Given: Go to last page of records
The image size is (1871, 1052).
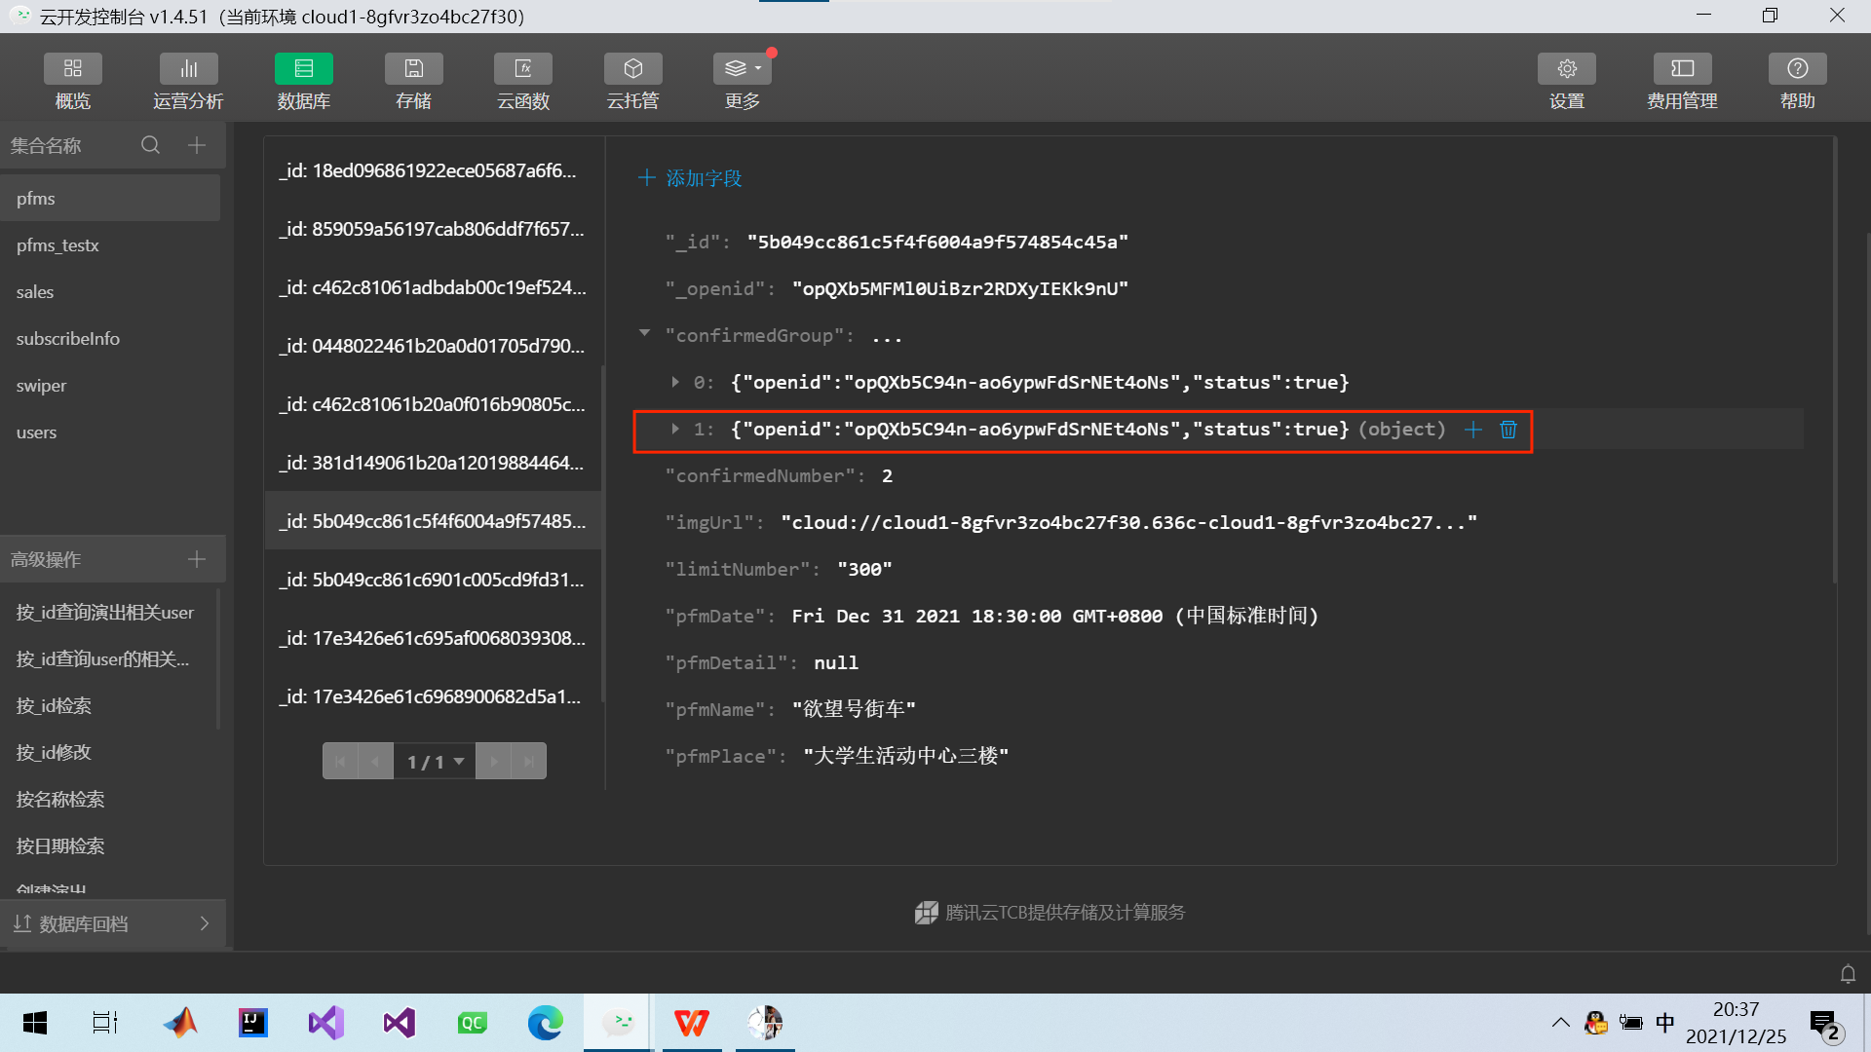Looking at the screenshot, I should click(528, 761).
